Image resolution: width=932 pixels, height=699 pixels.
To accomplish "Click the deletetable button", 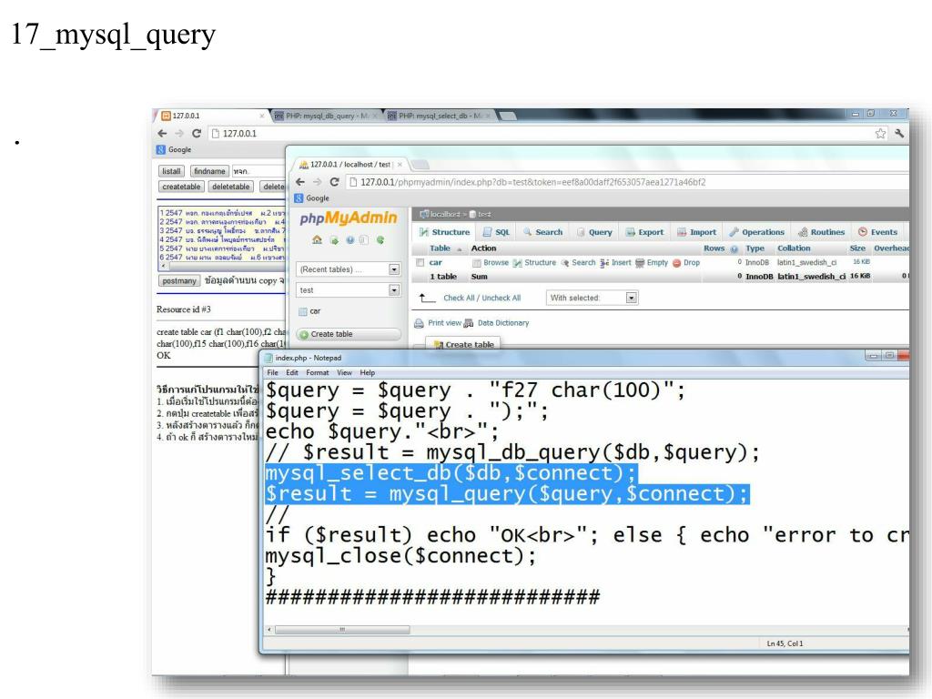I will coord(230,187).
